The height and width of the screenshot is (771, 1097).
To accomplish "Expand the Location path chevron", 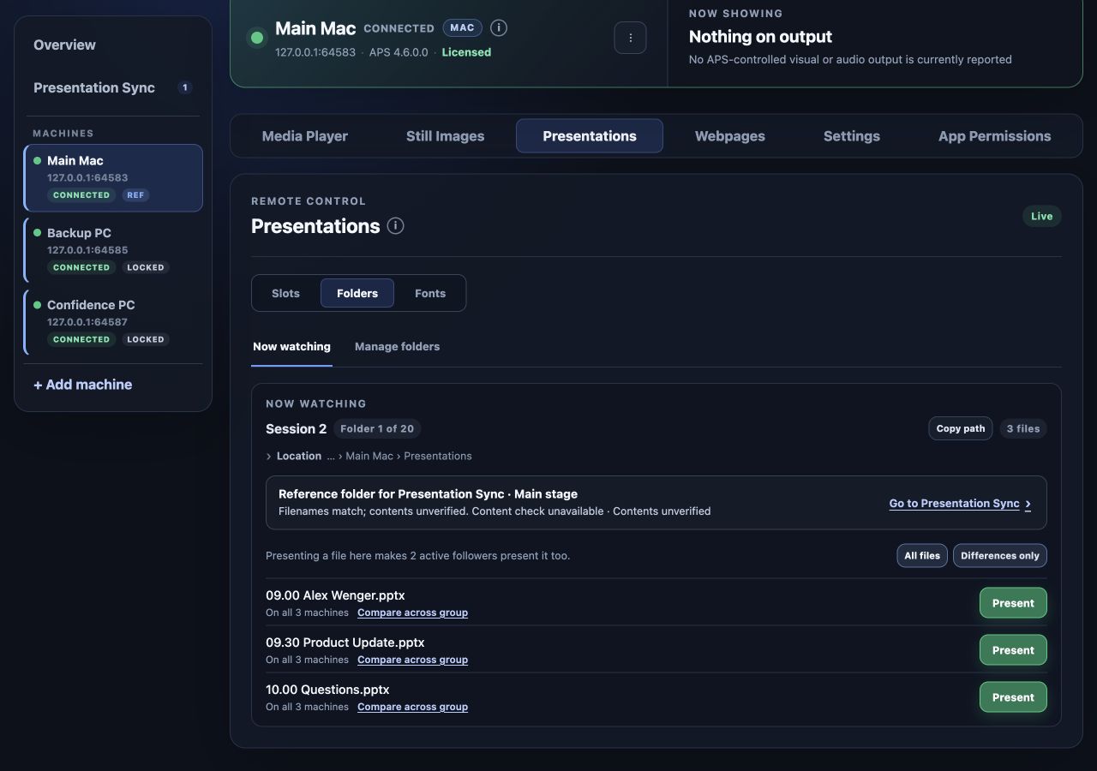I will point(268,457).
